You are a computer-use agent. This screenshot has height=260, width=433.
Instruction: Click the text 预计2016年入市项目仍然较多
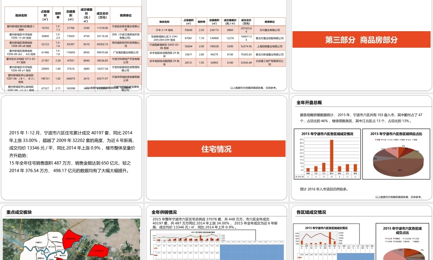click(324, 189)
